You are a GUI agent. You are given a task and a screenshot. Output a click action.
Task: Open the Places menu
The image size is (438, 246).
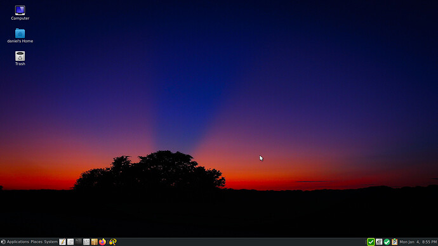(37, 242)
